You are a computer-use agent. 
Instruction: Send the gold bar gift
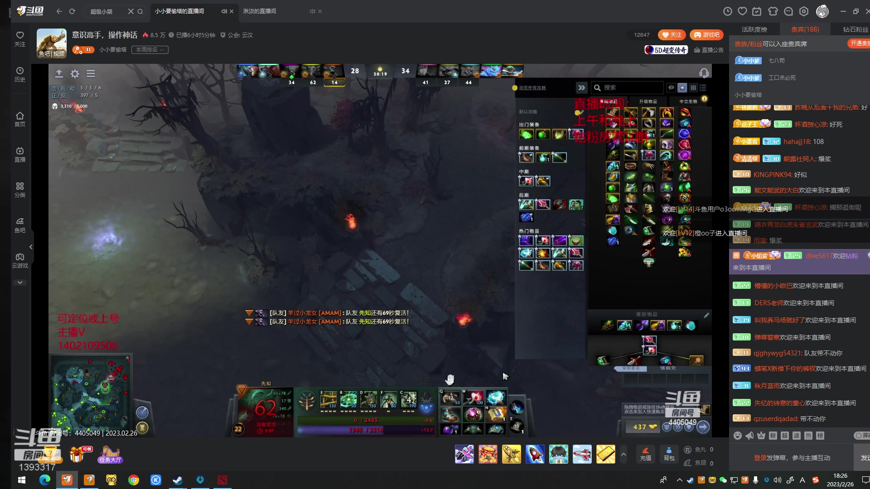[x=605, y=454]
